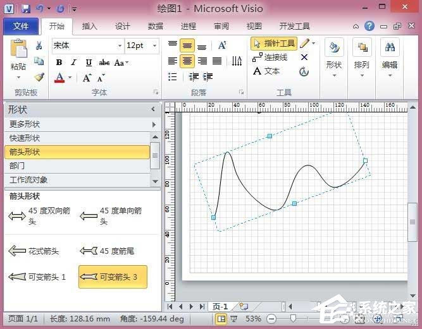Select the Flexi-arrow 1 shape
Image resolution: width=422 pixels, height=329 pixels.
37,277
